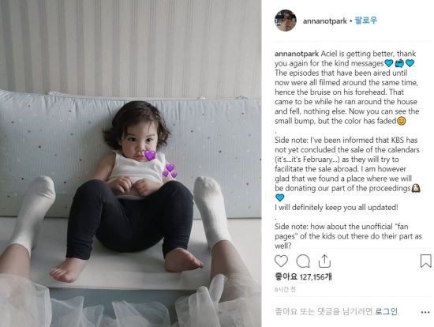Open the 8시간 전 timestamp link
The width and height of the screenshot is (434, 327).
tap(285, 290)
